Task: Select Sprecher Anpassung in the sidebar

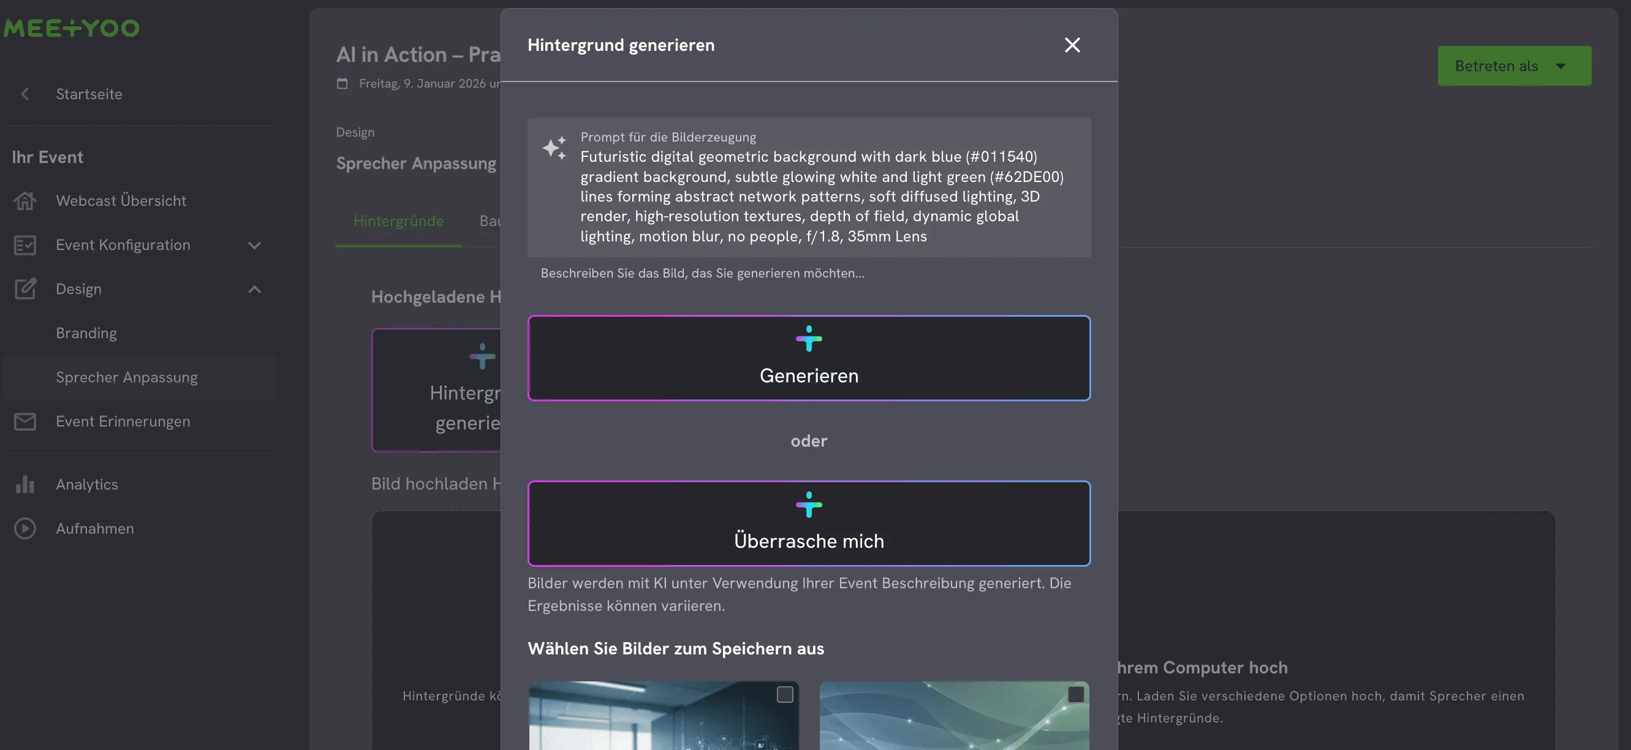Action: point(127,377)
